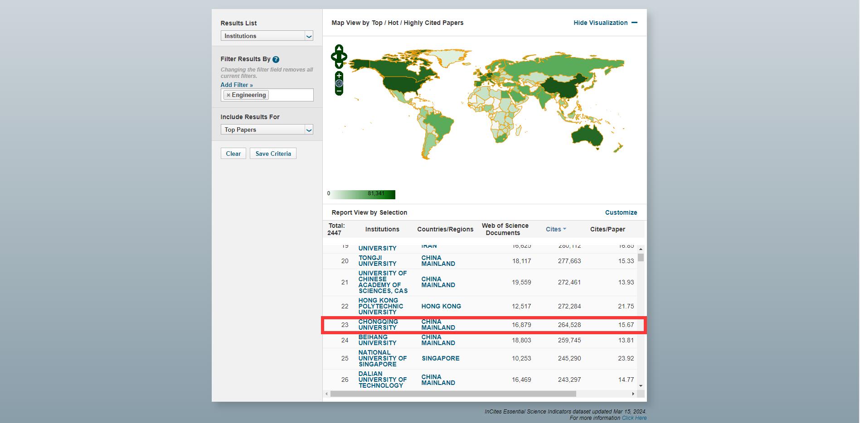This screenshot has height=423, width=860.
Task: Click Hide Visualization link
Action: pyautogui.click(x=600, y=23)
